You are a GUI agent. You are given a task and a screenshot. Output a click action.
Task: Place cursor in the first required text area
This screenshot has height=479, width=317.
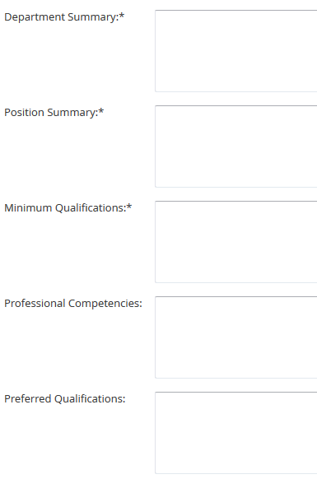[236, 51]
